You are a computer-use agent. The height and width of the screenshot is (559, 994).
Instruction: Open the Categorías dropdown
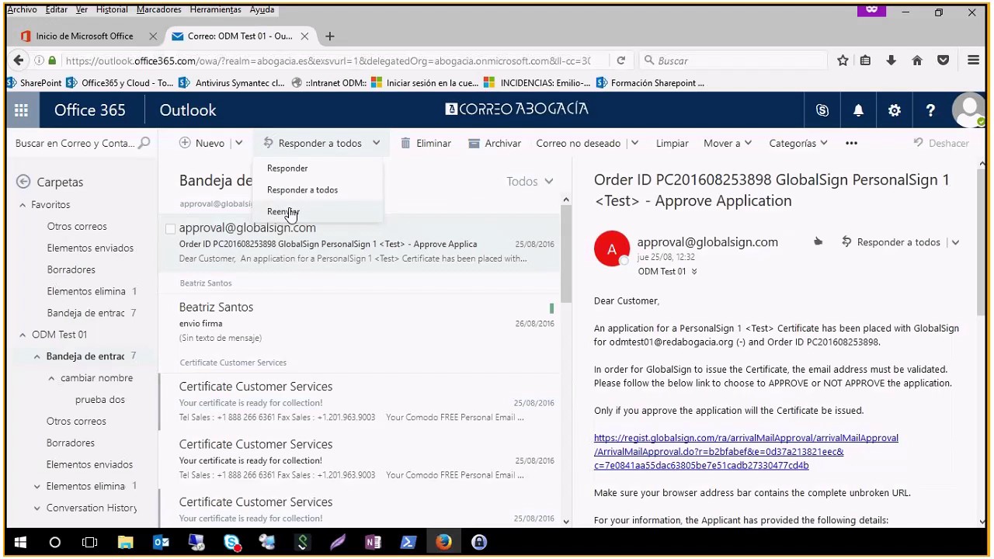(798, 143)
